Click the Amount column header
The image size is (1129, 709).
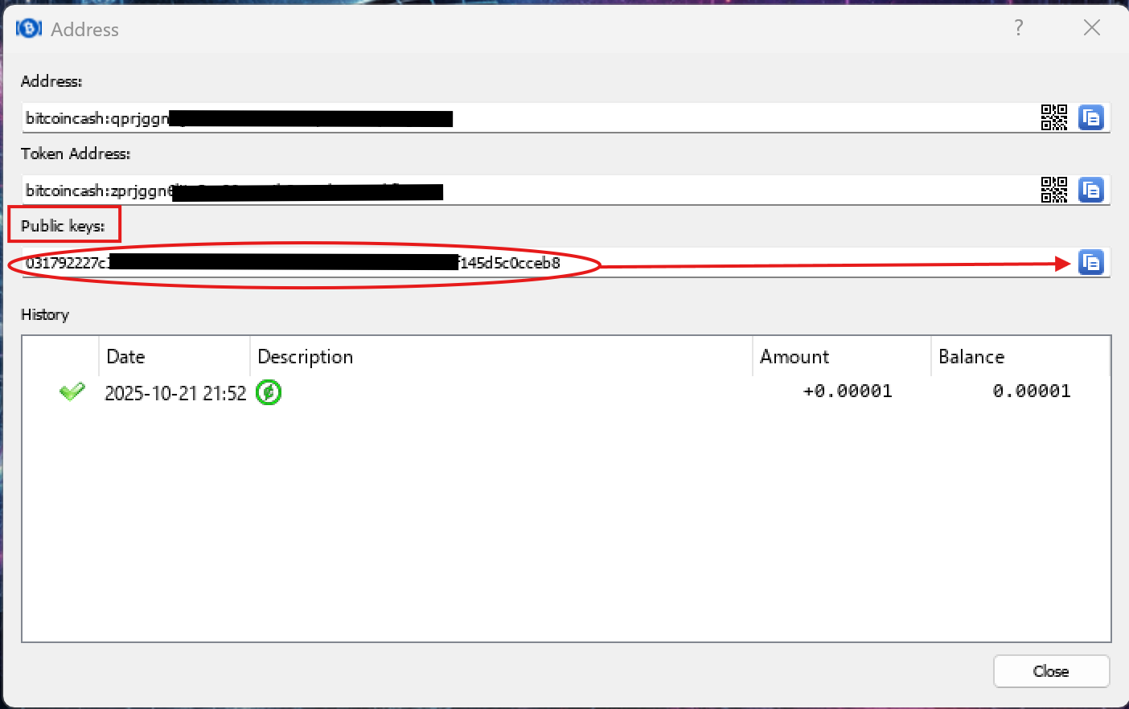click(x=794, y=356)
